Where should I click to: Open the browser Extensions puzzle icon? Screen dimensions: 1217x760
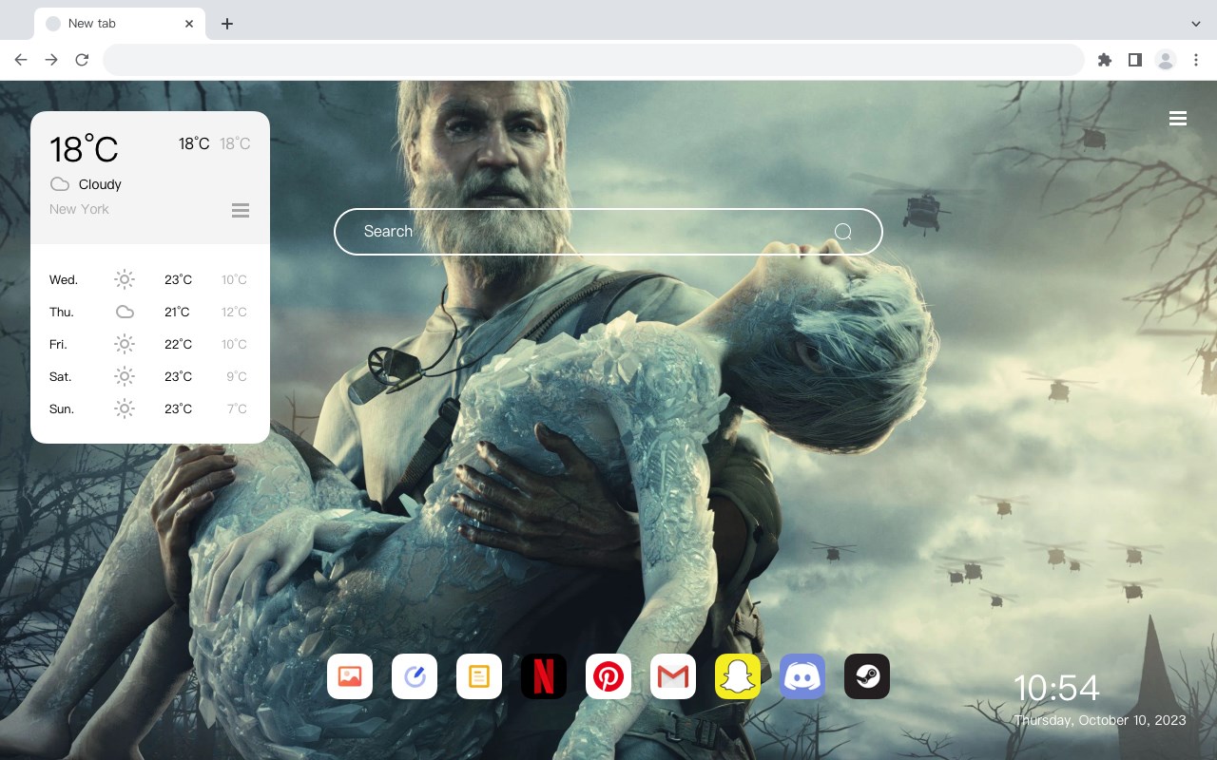[1104, 60]
